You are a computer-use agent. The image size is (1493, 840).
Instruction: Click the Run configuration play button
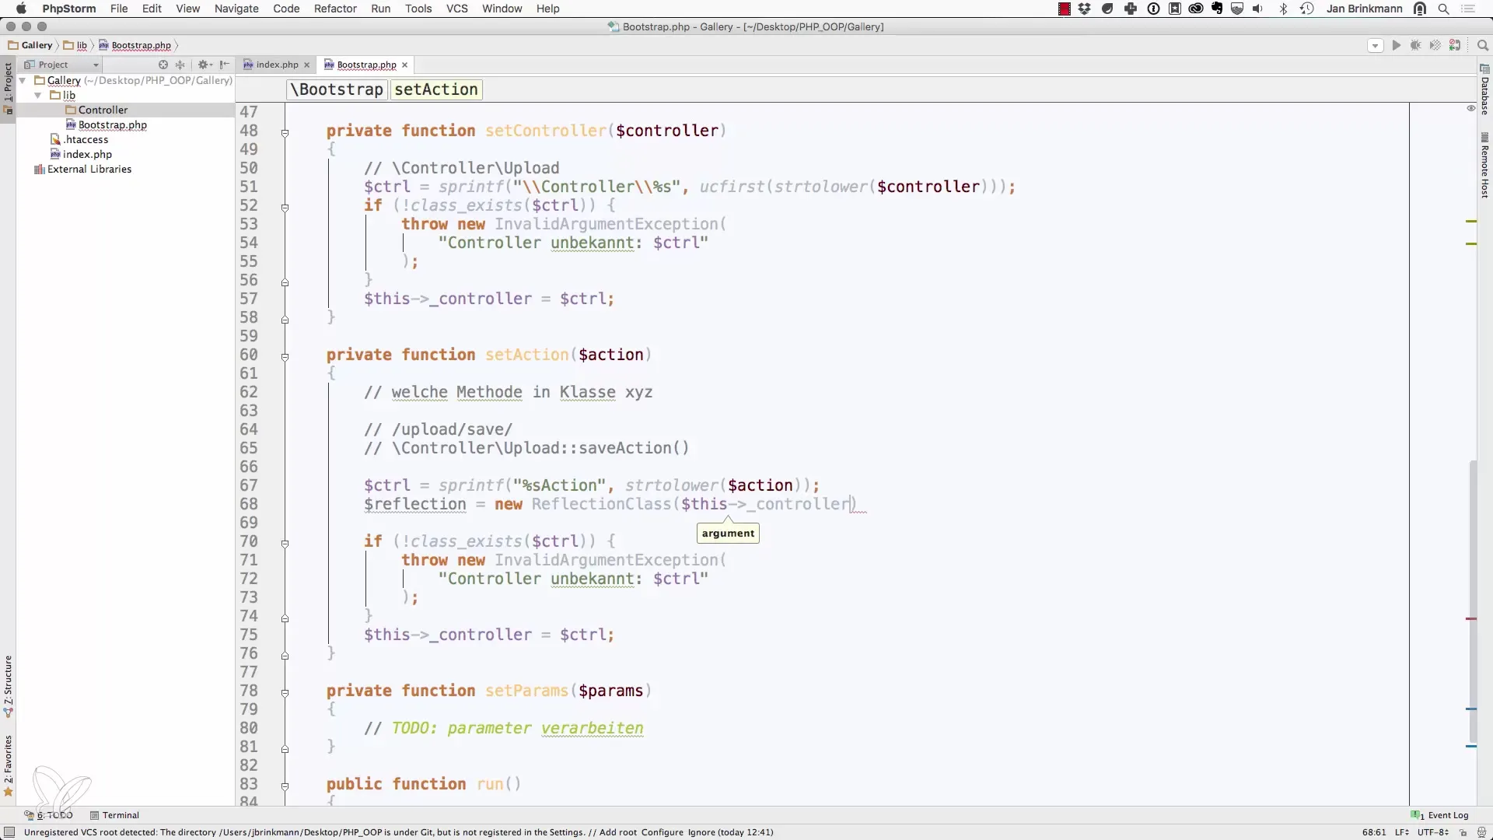[1396, 46]
